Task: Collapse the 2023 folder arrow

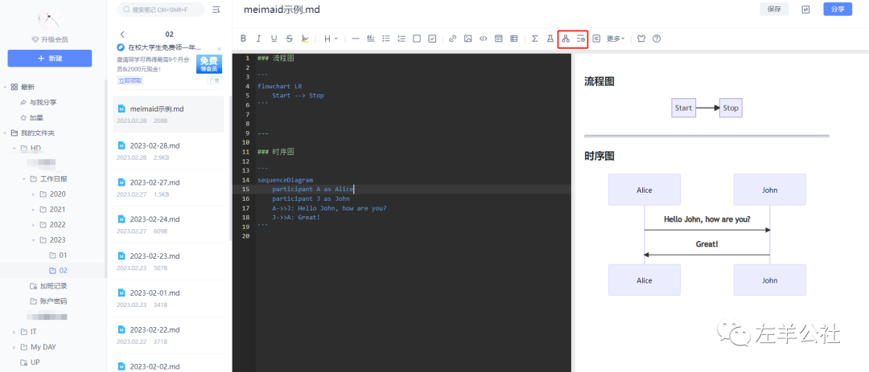Action: (x=34, y=240)
